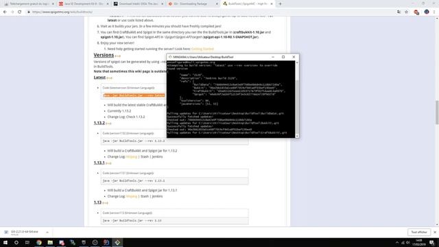The width and height of the screenshot is (439, 247).
Task: Close the Download IntelliJ IDEA tab
Action: pos(162,4)
